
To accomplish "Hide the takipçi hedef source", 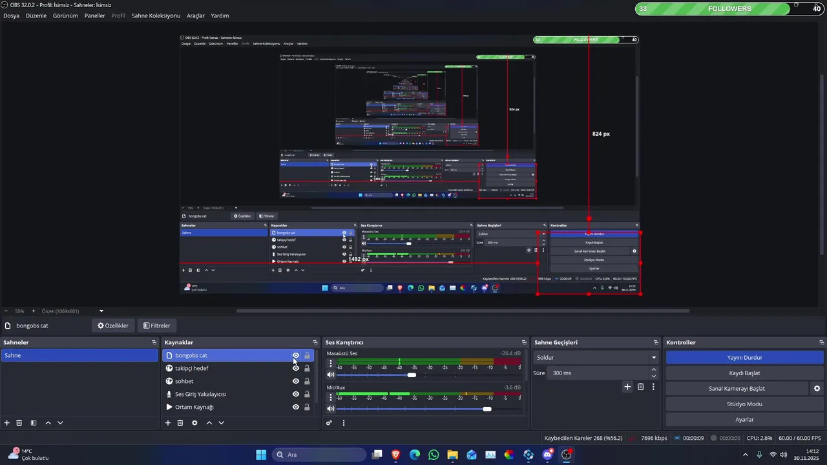I will point(296,368).
